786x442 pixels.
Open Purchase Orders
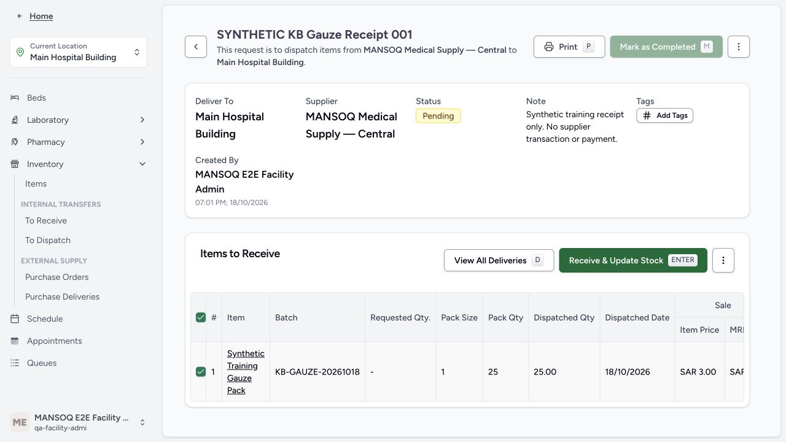pyautogui.click(x=56, y=277)
